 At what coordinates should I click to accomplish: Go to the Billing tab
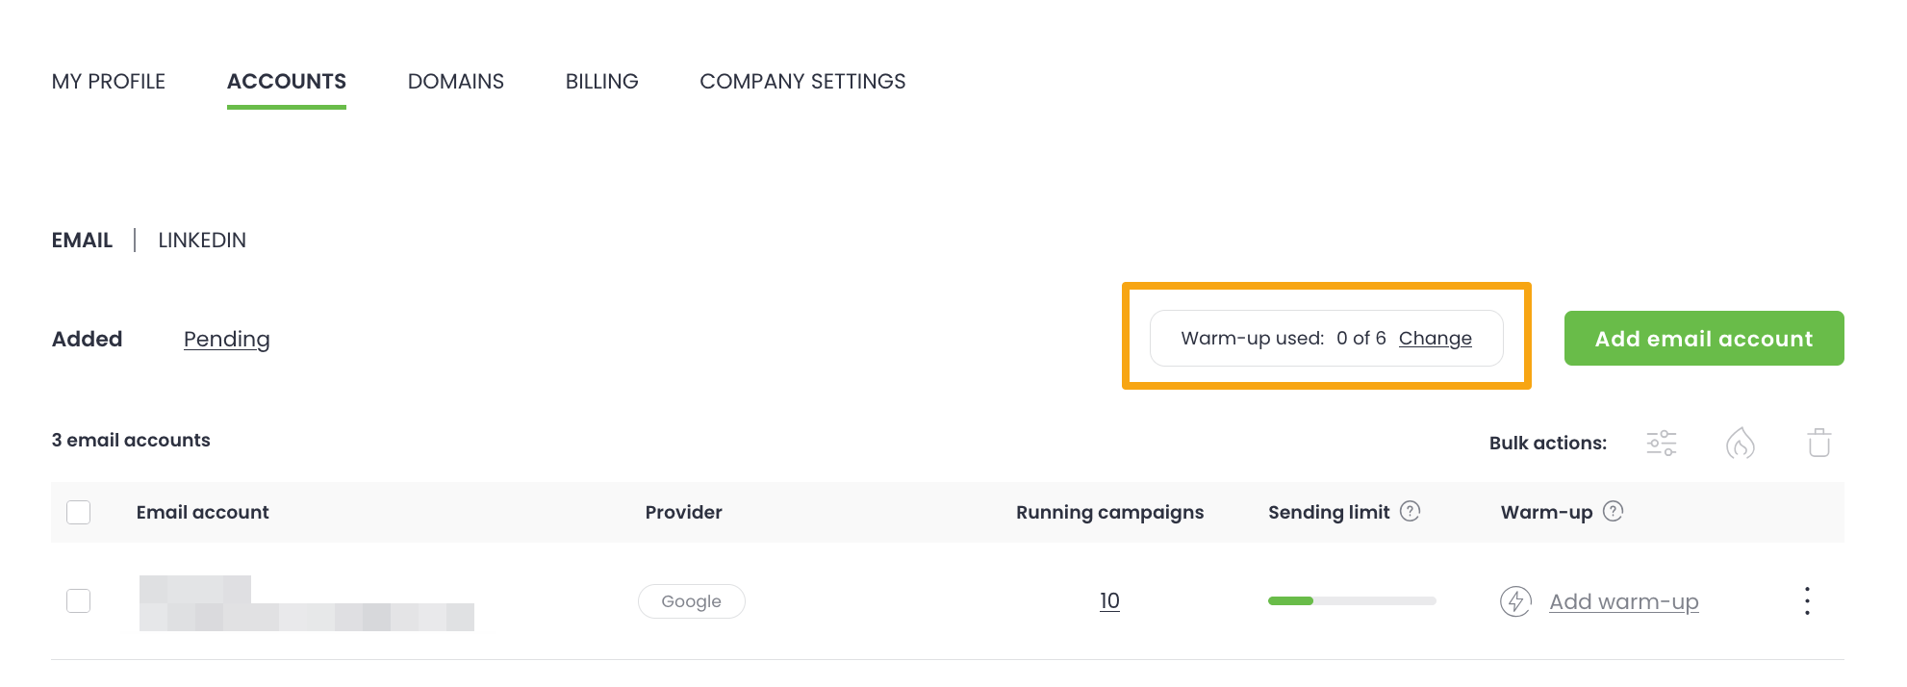[601, 82]
